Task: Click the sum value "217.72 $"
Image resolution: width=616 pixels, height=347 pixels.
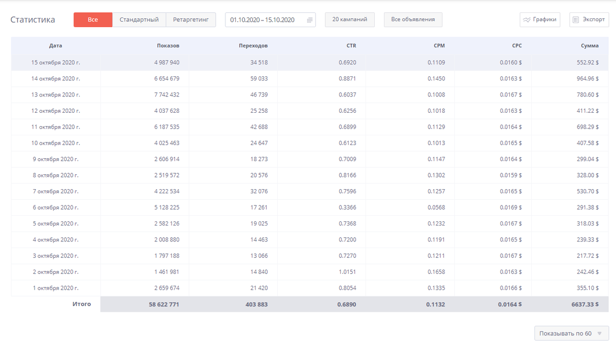Action: click(587, 256)
